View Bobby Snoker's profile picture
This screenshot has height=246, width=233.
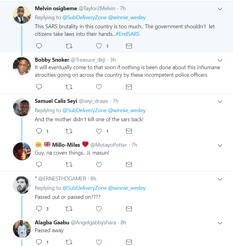pos(22,66)
